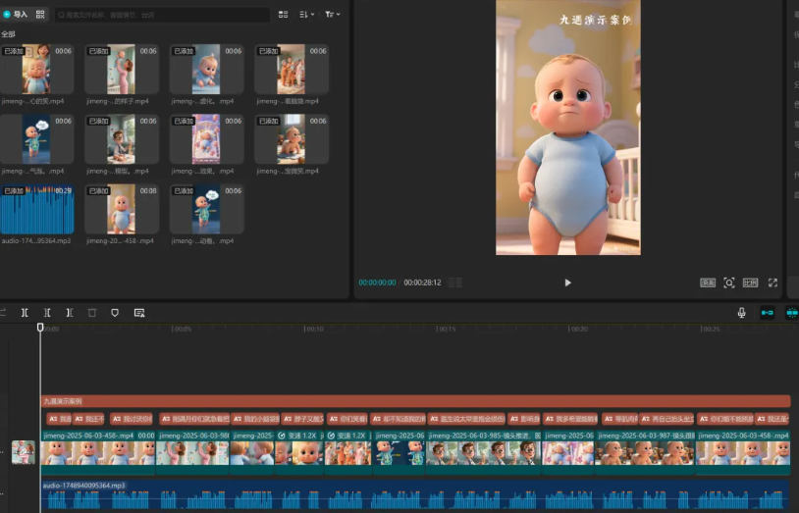Add a marker with the shield icon
Viewport: 799px width, 513px height.
click(x=115, y=313)
